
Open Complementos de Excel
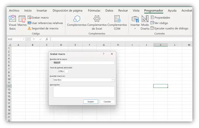click(97, 23)
